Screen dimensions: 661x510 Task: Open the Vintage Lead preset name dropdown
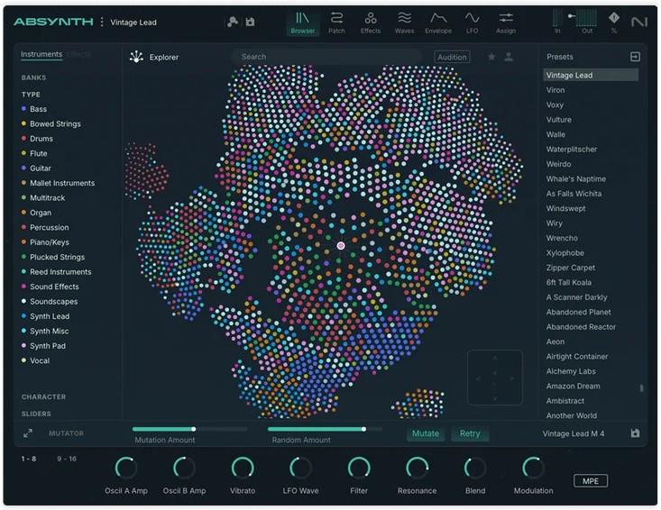point(133,23)
